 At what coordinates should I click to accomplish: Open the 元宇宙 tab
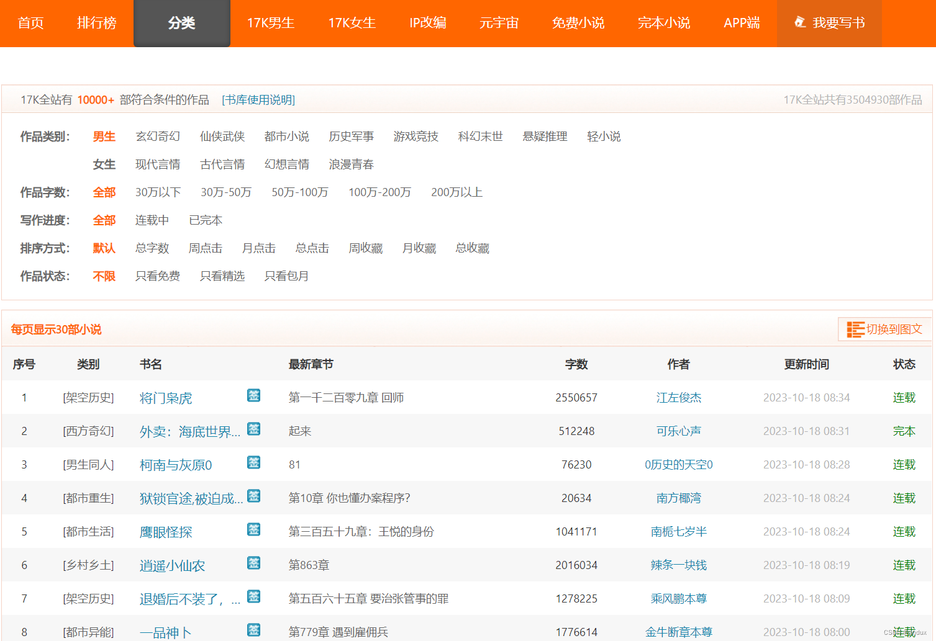pos(499,23)
